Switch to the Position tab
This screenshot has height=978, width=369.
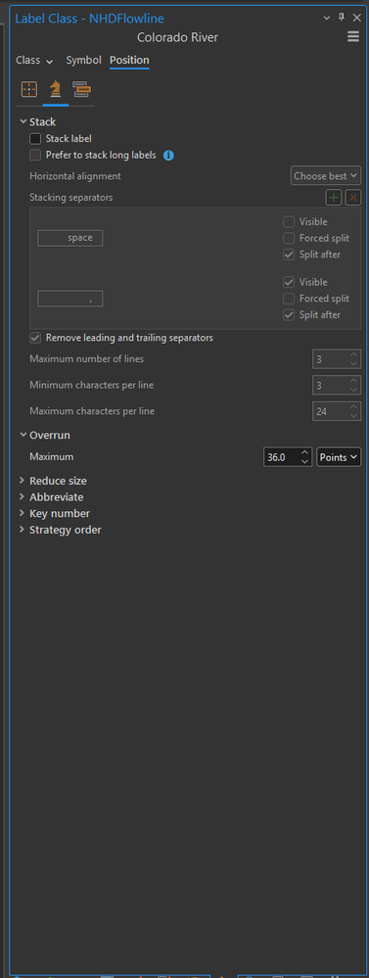tap(129, 61)
